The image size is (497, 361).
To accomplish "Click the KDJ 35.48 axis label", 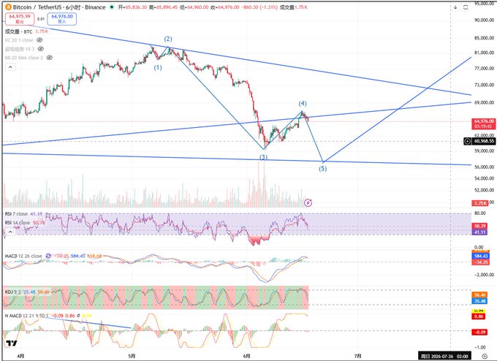I will coord(479,301).
